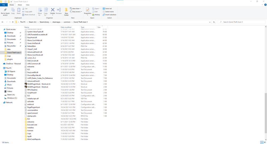
Task: Switch to large icons view layout
Action: (265, 142)
